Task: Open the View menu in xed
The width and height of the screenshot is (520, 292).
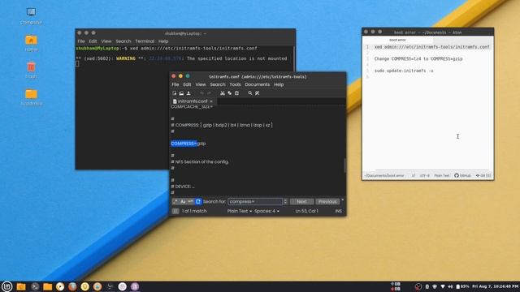Action: (201, 84)
